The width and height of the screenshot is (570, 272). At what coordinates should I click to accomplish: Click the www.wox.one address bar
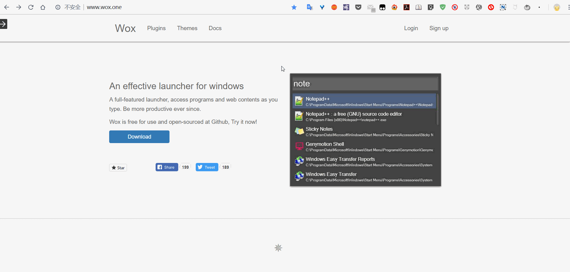[x=104, y=7]
